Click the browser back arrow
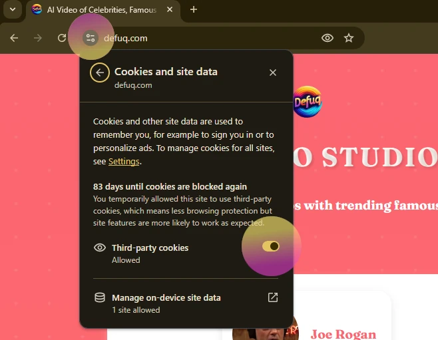The image size is (438, 340). (x=14, y=38)
